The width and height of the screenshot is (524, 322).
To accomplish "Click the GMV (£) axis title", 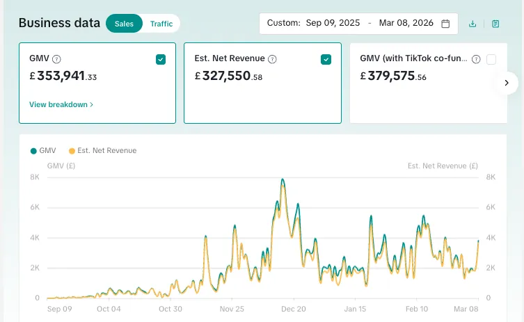I will [61, 166].
